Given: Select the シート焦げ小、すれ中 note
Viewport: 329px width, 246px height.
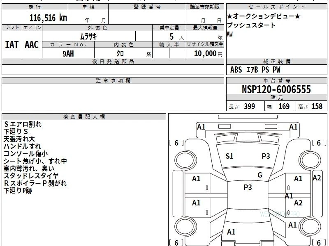Looking at the screenshot, I should (x=35, y=161).
